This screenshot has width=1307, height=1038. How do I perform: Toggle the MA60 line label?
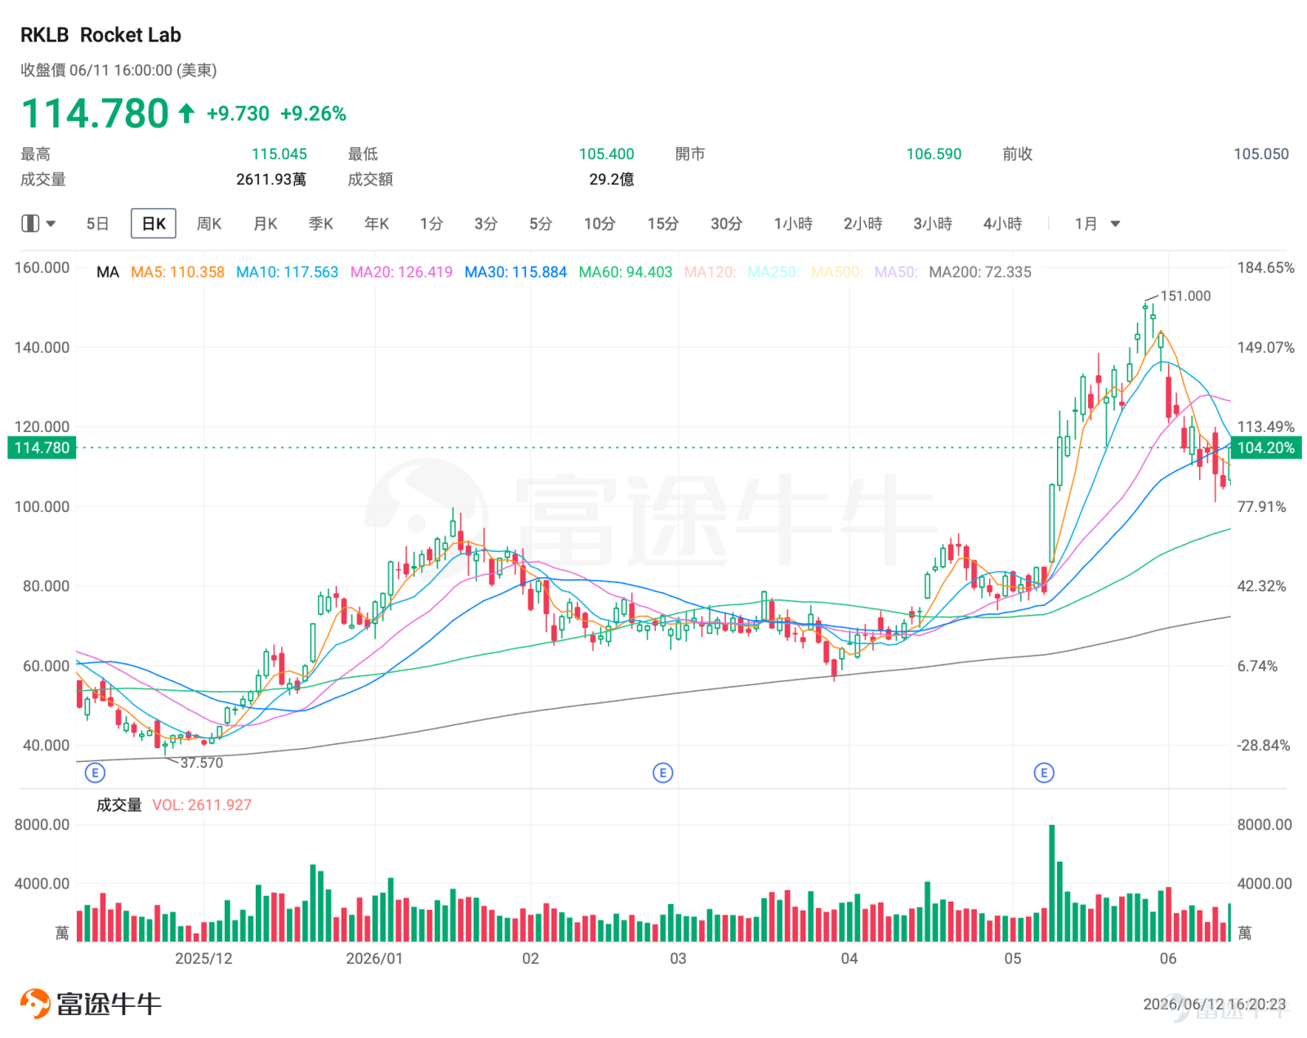[x=626, y=272]
